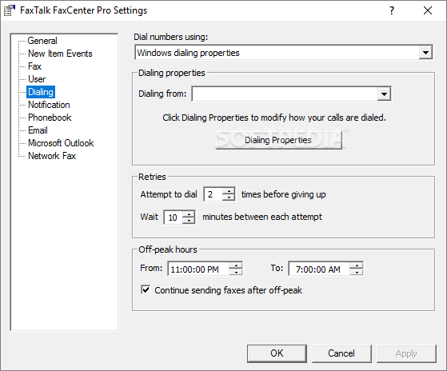Open the New Item Events settings
The width and height of the screenshot is (447, 371).
pos(60,54)
